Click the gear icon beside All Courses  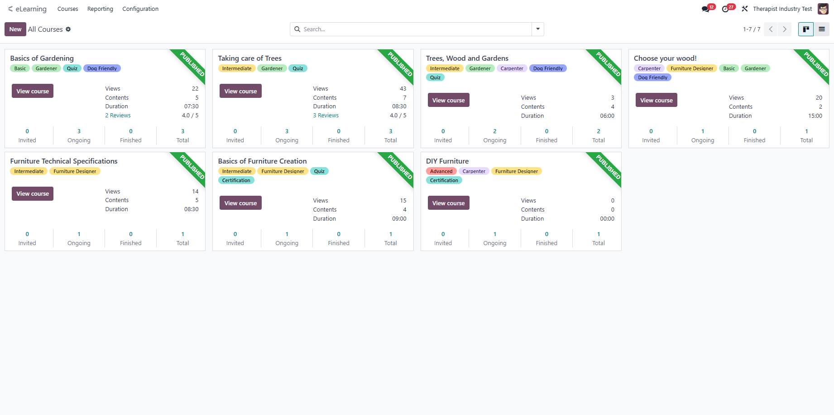68,29
